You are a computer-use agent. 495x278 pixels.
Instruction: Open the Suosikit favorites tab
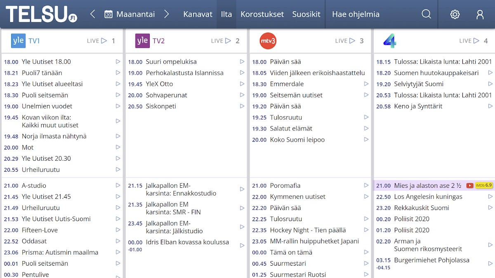(x=306, y=14)
